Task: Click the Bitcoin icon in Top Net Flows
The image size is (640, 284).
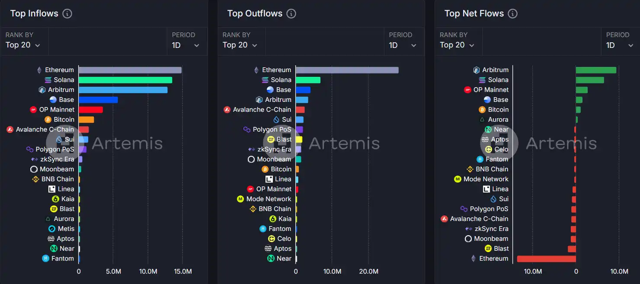Action: tap(482, 110)
